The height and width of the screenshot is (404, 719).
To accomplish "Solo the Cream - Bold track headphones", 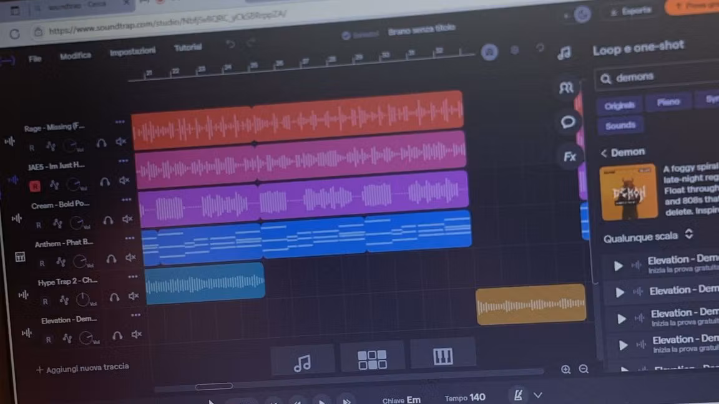I will point(108,221).
